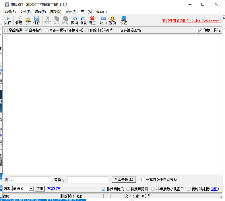Cut text with the 剪切 icon
The height and width of the screenshot is (201, 225).
tap(48, 20)
